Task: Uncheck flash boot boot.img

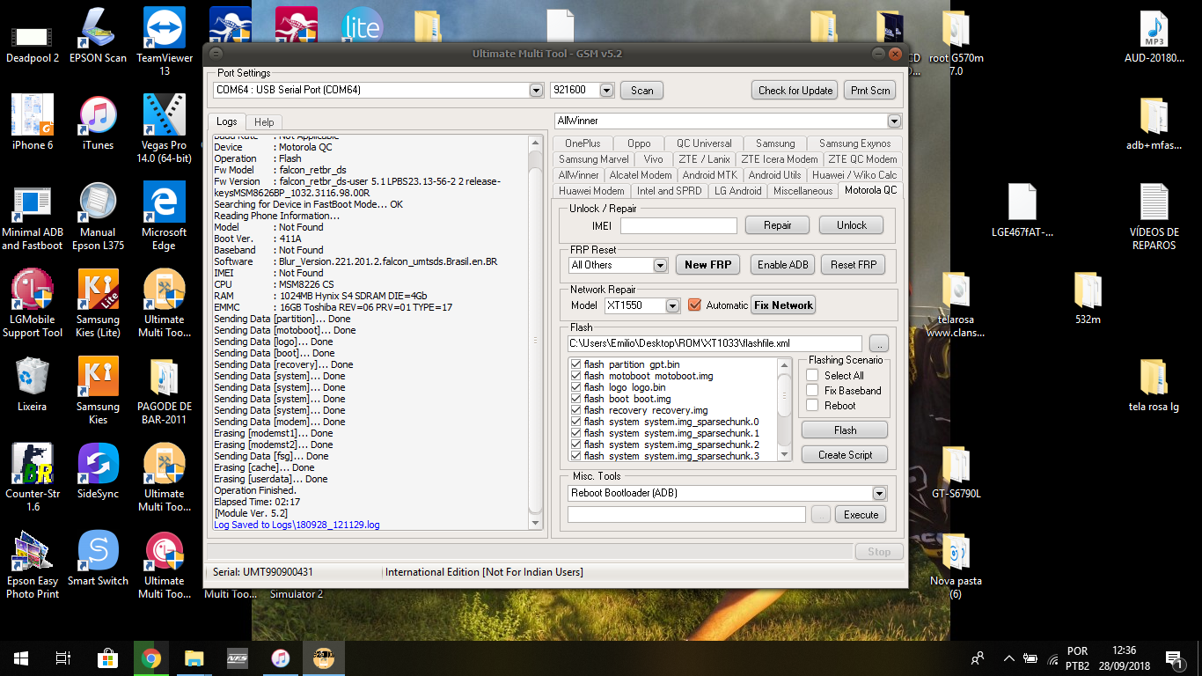Action: [x=575, y=399]
